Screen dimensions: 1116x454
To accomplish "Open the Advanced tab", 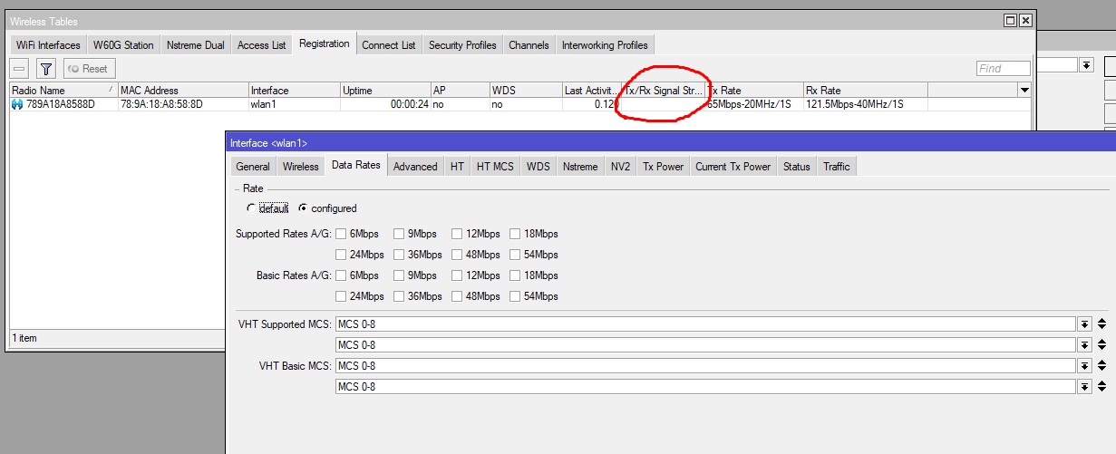I will [415, 166].
